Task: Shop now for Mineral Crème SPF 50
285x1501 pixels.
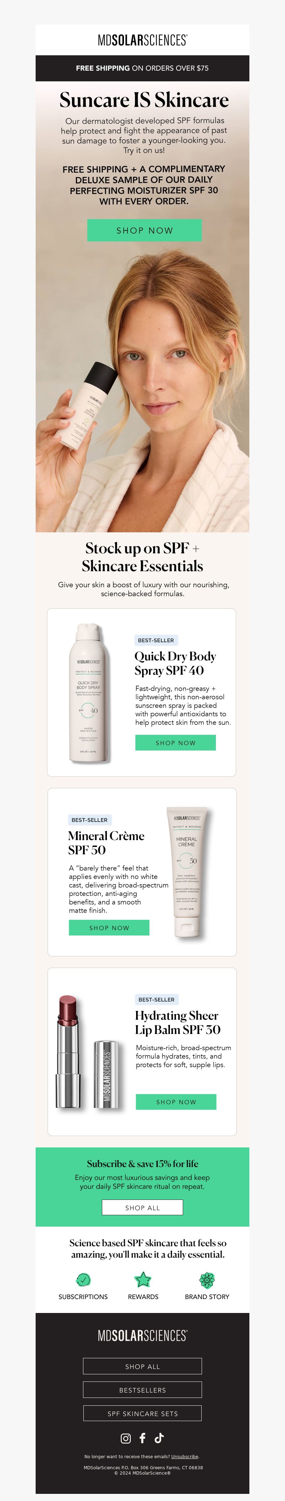Action: [109, 928]
